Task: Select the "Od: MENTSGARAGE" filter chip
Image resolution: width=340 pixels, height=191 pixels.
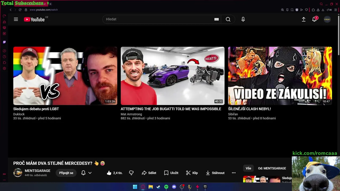Action: [272, 168]
